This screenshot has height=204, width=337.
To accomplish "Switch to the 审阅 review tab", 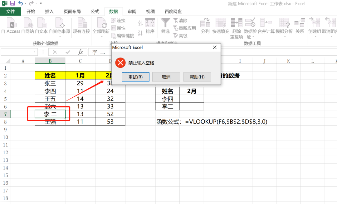I will coord(132,12).
